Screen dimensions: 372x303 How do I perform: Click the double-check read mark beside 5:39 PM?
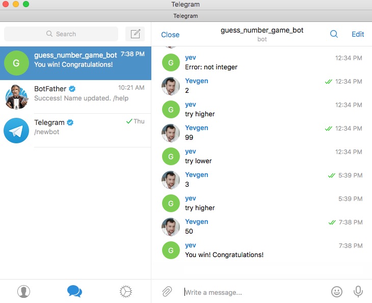(331, 175)
